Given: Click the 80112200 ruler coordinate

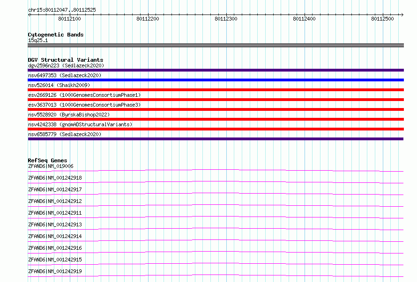Looking at the screenshot, I should [x=148, y=19].
